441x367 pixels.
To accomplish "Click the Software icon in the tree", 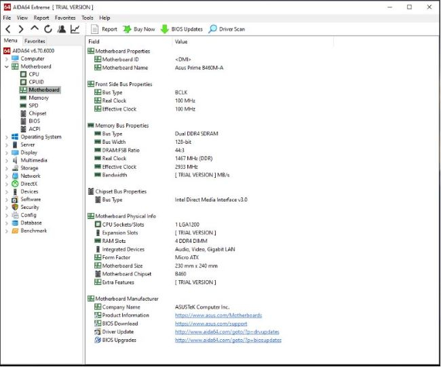I will (15, 199).
